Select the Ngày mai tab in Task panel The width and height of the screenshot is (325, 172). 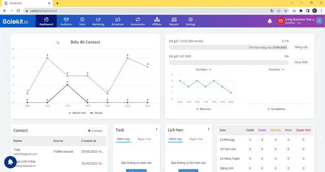(144, 139)
